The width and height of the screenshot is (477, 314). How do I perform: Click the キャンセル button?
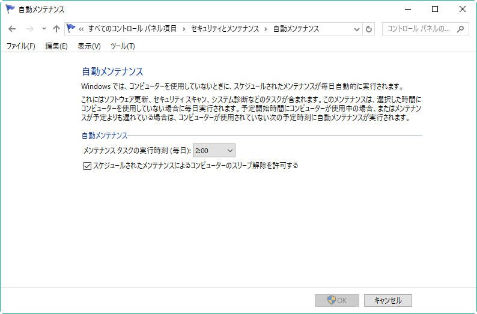pyautogui.click(x=388, y=300)
